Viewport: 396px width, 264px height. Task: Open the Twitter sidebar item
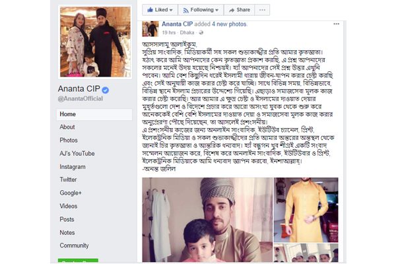pyautogui.click(x=68, y=180)
